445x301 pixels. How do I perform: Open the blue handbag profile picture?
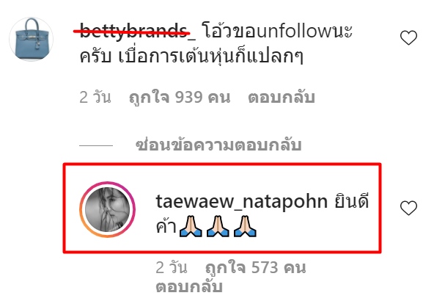pos(32,39)
